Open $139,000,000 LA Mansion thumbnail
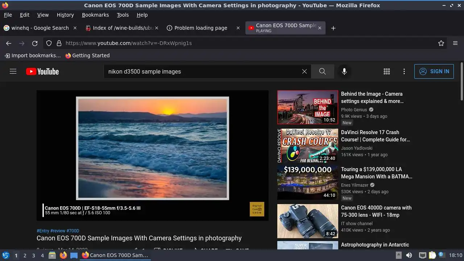Viewport: 464px width, 261px height. [x=308, y=183]
